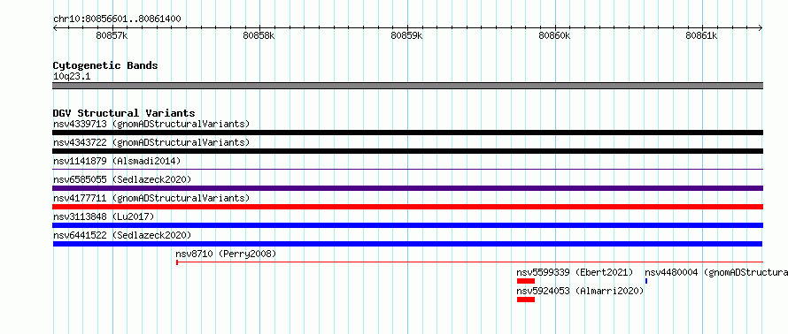Viewport: 788px width, 334px height.
Task: Click the 80860k ruler tick label
Action: tap(554, 35)
